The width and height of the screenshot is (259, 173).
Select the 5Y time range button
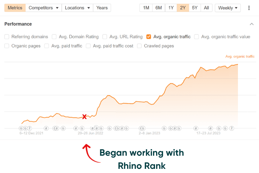[195, 8]
